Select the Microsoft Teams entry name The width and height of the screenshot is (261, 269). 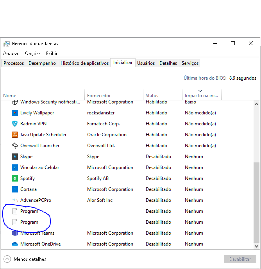[37, 233]
